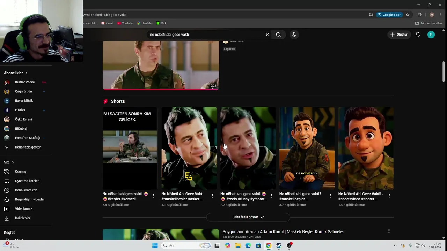Expand Shorts shelf with Daha fazla göster
This screenshot has width=447, height=251.
(x=248, y=217)
